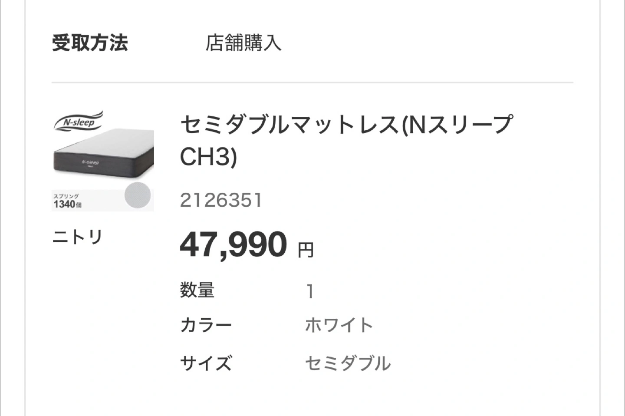The image size is (625, 416).
Task: Open the セミダブルマットレス product title link
Action: coord(346,125)
